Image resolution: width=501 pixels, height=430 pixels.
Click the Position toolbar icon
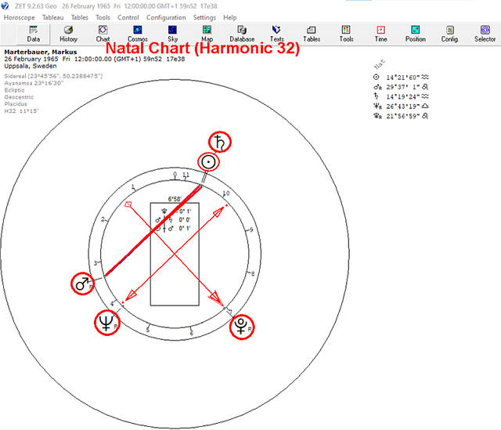click(x=416, y=34)
